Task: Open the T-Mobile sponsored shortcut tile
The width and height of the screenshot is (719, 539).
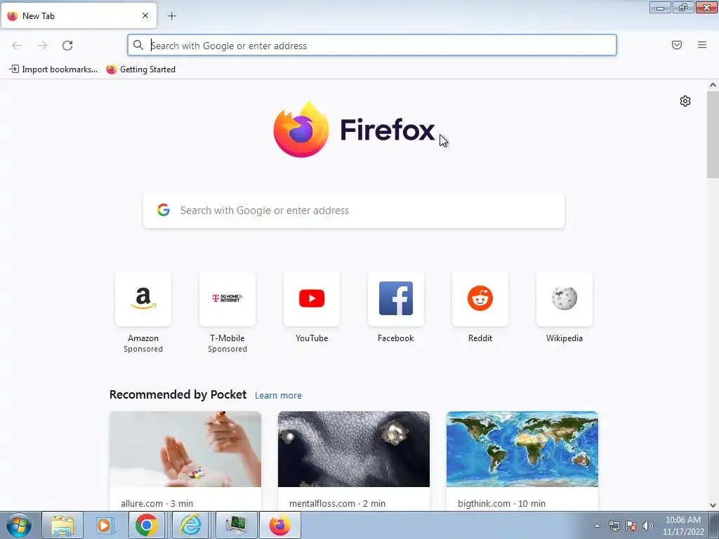Action: (x=227, y=299)
